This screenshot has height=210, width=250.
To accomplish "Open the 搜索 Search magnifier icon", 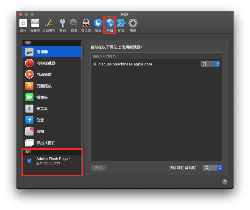I will [74, 25].
